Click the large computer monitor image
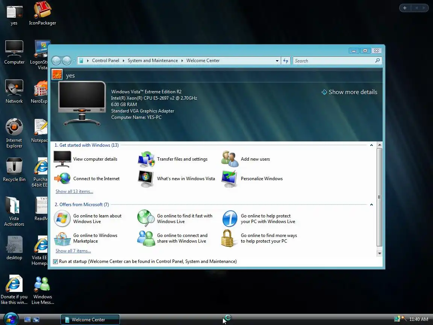 pyautogui.click(x=82, y=104)
